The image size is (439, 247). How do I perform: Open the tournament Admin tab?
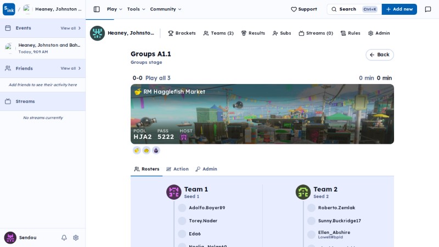pyautogui.click(x=379, y=33)
